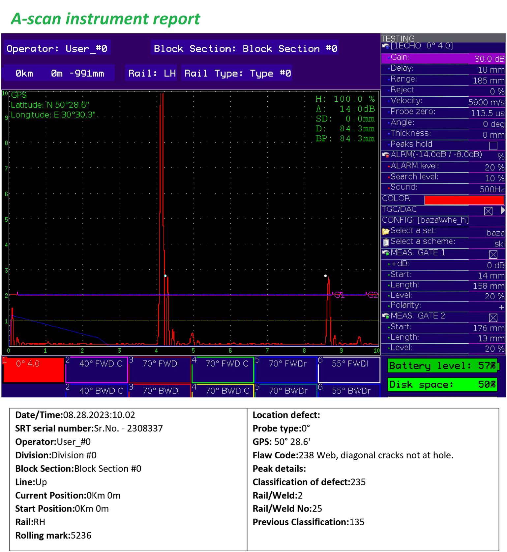Click the SRT serial number line
507x552 pixels.
click(x=89, y=428)
